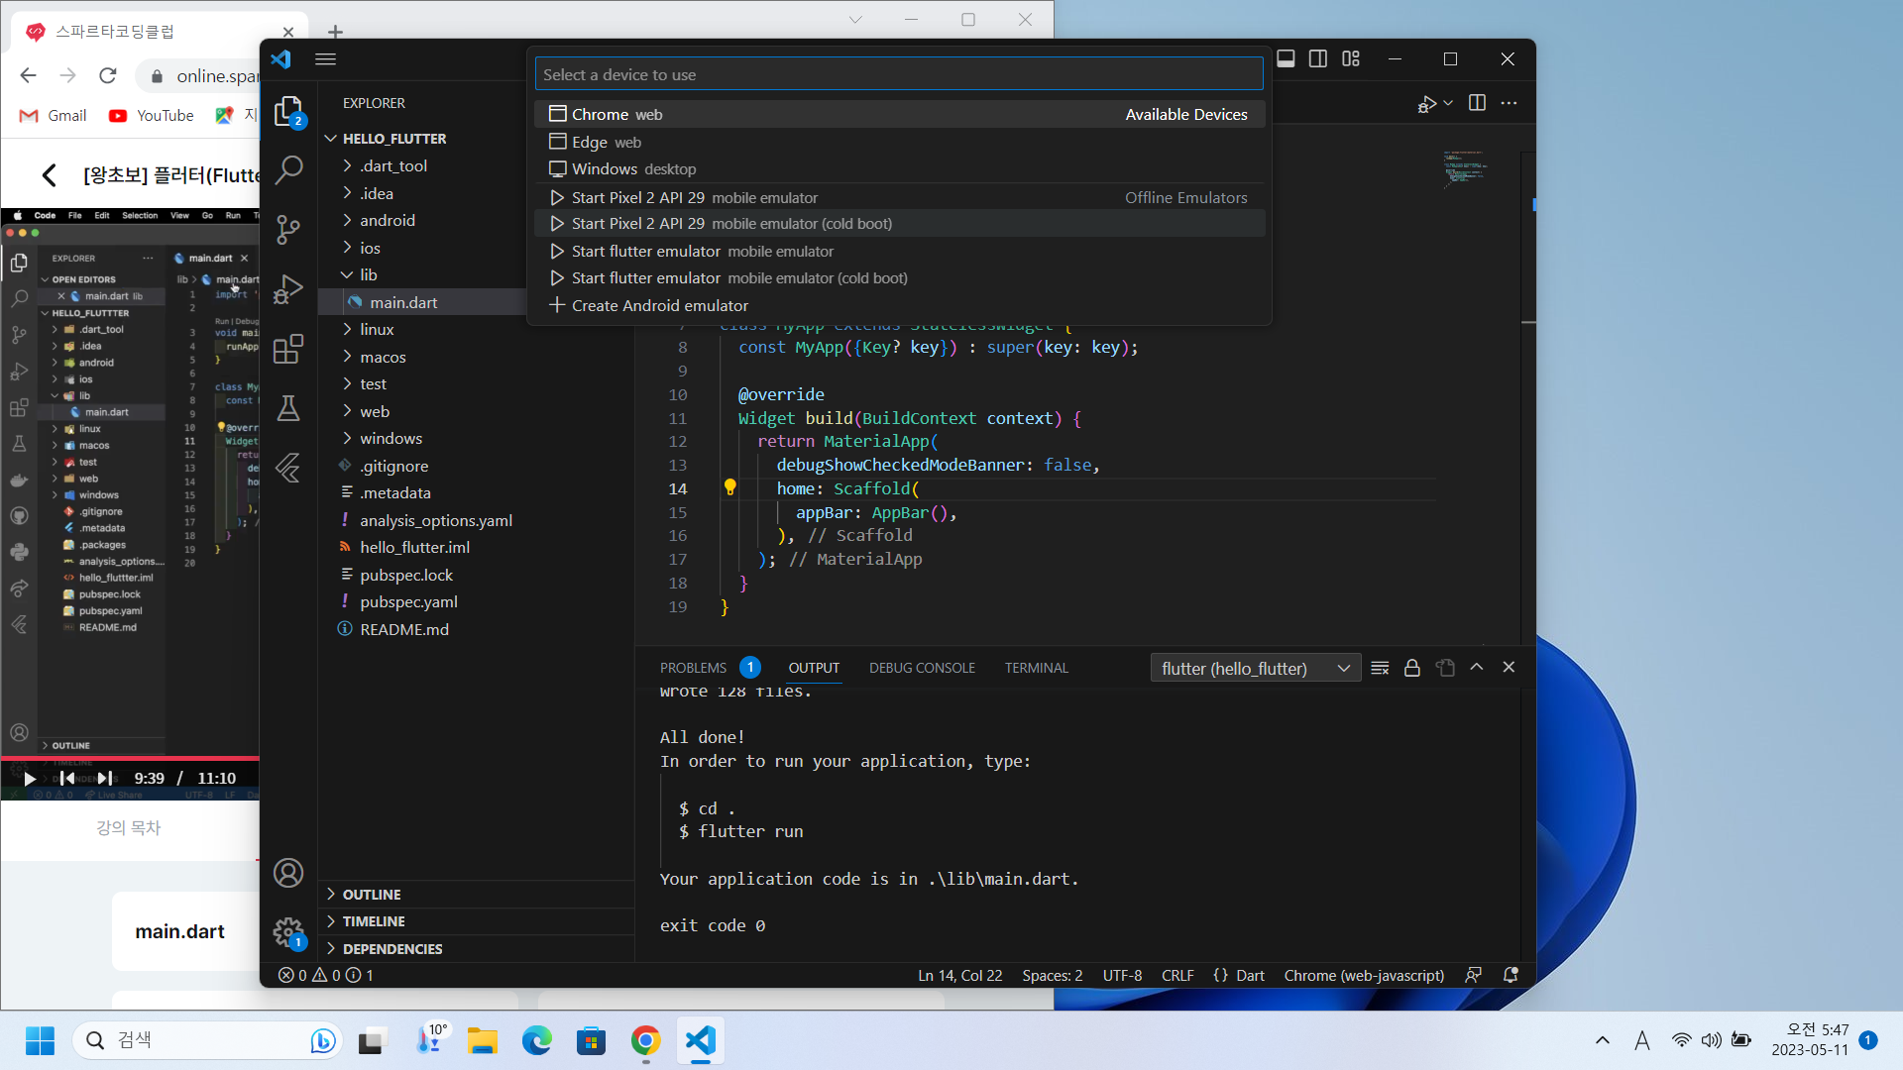
Task: Switch to the TERMINAL tab
Action: (x=1037, y=669)
